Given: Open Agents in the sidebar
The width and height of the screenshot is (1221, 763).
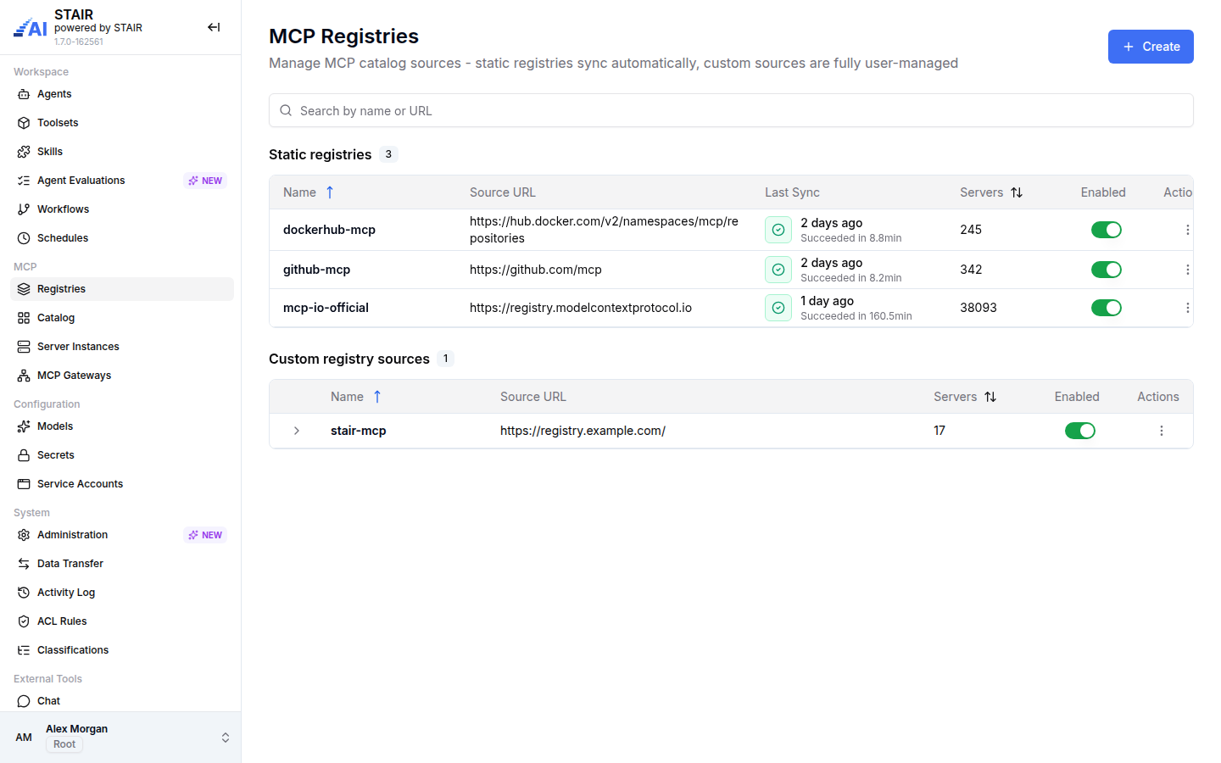Looking at the screenshot, I should coord(122,94).
